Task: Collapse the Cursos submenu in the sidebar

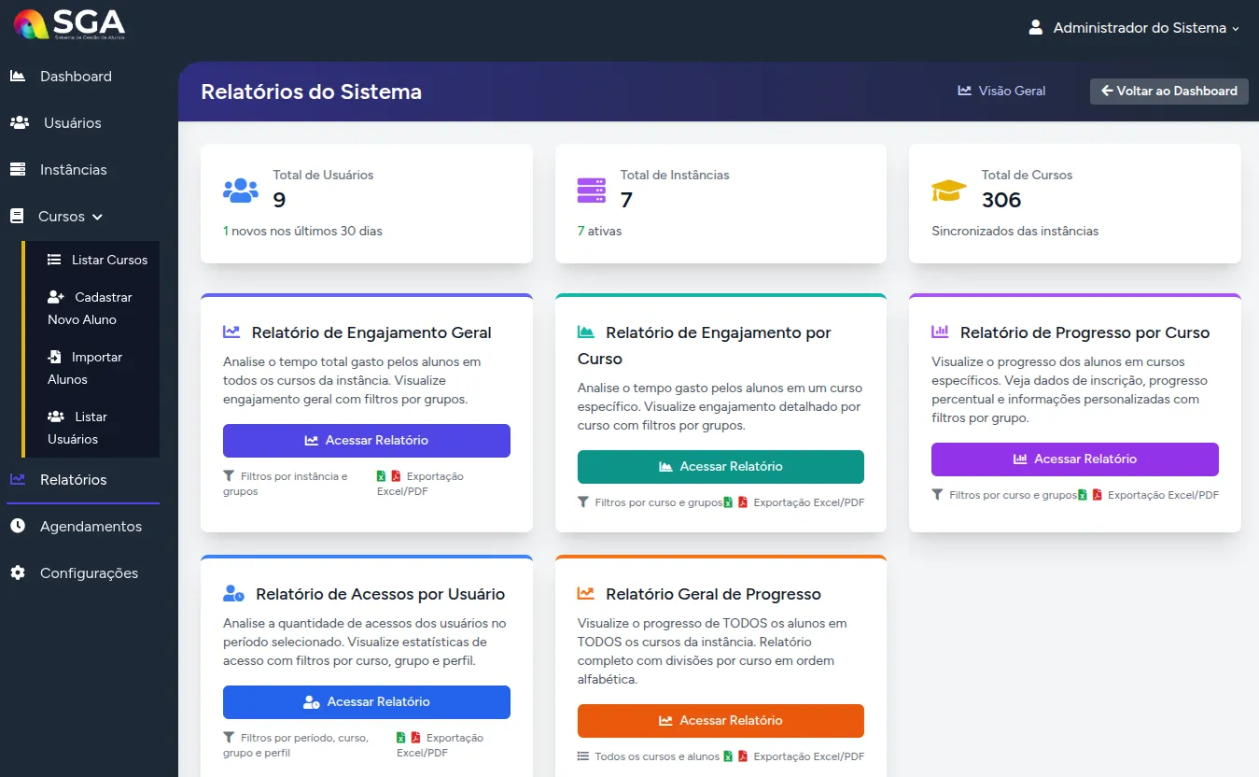Action: 70,216
